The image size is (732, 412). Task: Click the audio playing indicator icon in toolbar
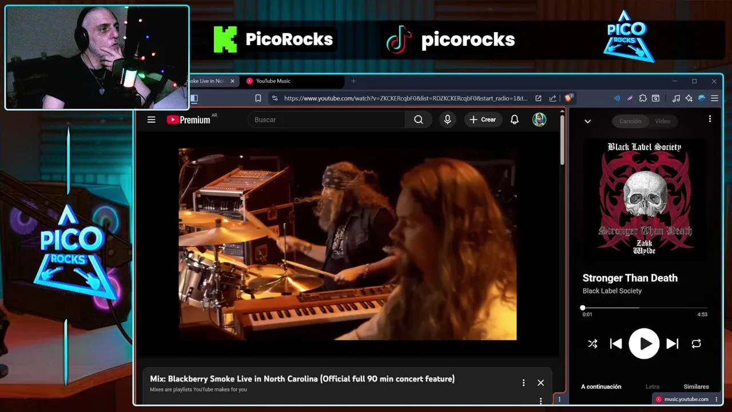point(616,98)
